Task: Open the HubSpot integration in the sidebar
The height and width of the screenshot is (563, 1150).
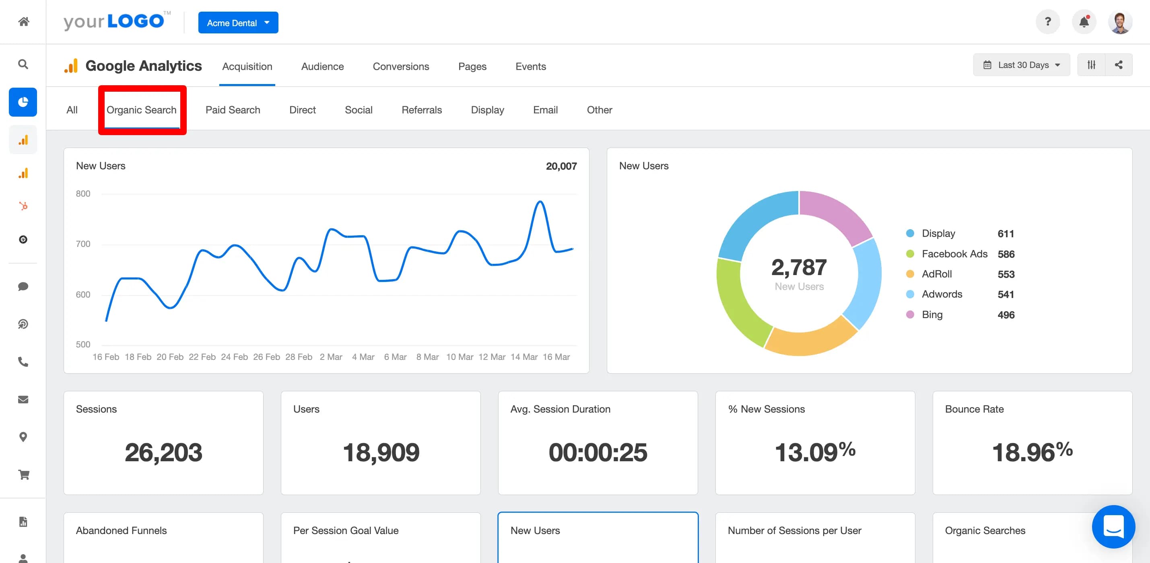Action: (x=23, y=206)
